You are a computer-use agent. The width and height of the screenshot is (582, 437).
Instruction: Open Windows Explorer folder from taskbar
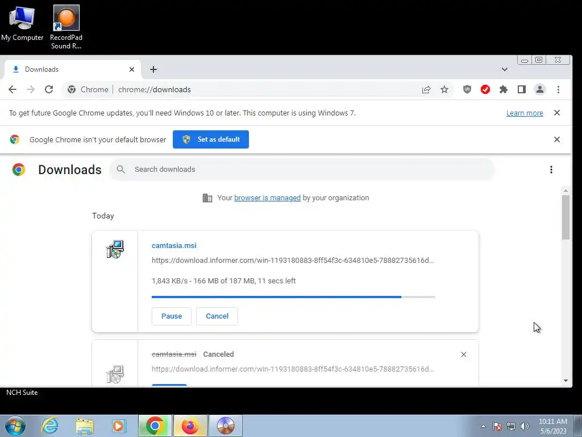click(x=85, y=426)
